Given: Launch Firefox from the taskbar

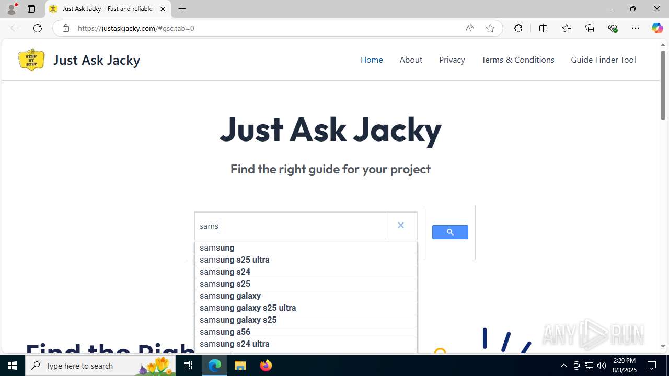Looking at the screenshot, I should [x=266, y=366].
